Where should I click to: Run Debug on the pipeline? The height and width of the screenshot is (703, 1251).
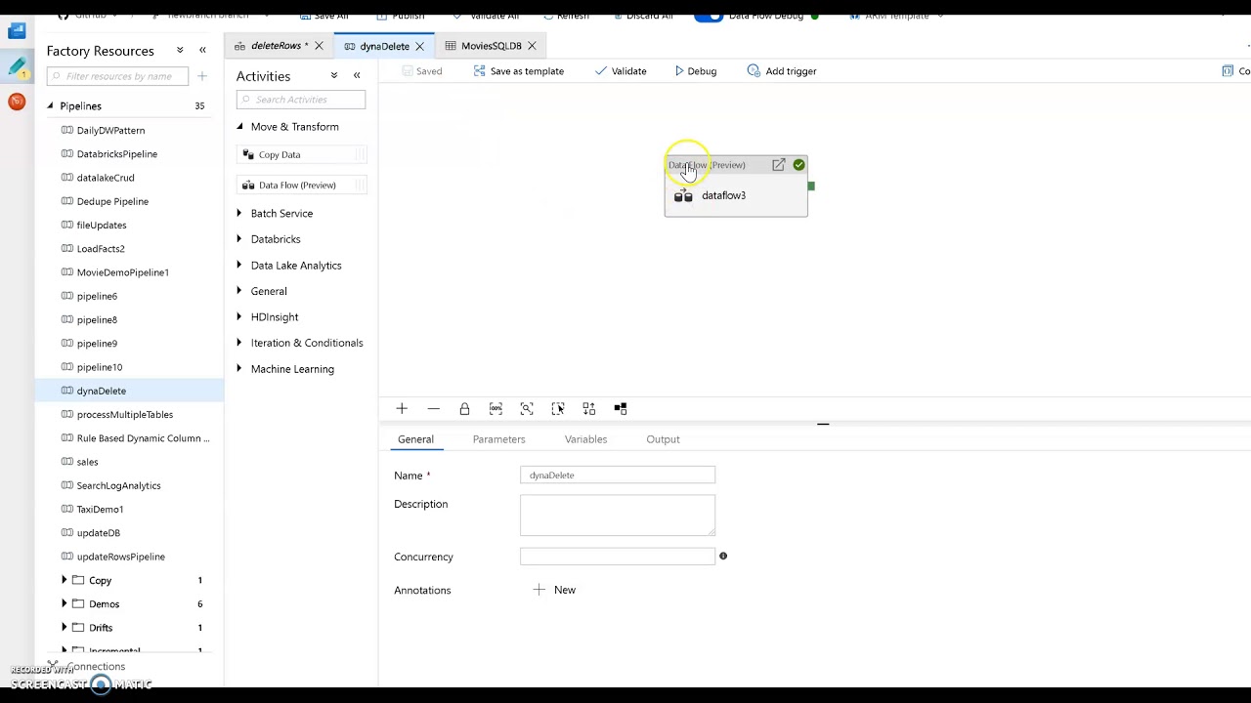696,71
